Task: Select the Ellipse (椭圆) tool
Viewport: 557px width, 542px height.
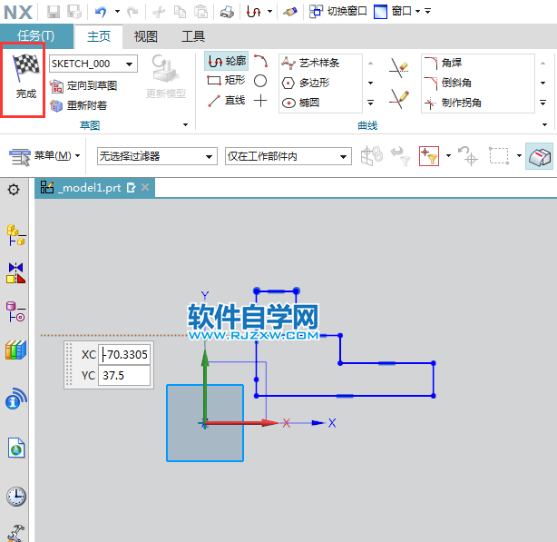Action: [301, 103]
